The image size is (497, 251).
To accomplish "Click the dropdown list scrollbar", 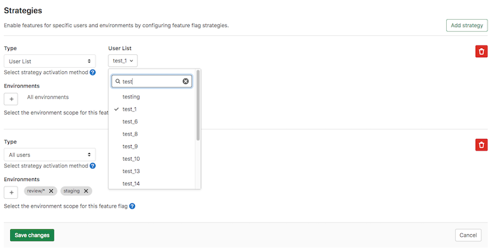I will click(198, 105).
